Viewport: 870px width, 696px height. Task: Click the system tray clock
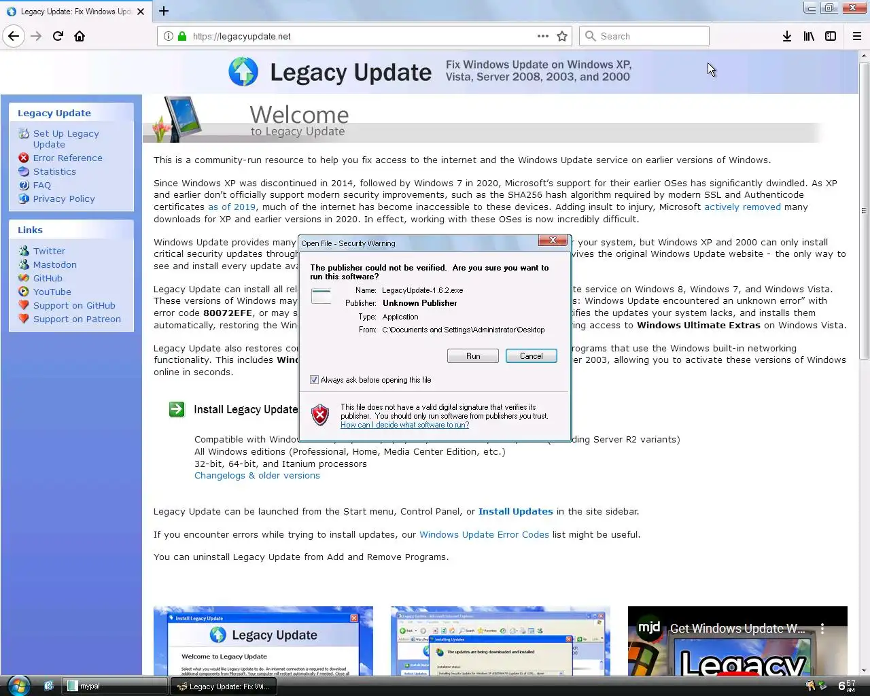[x=847, y=686]
